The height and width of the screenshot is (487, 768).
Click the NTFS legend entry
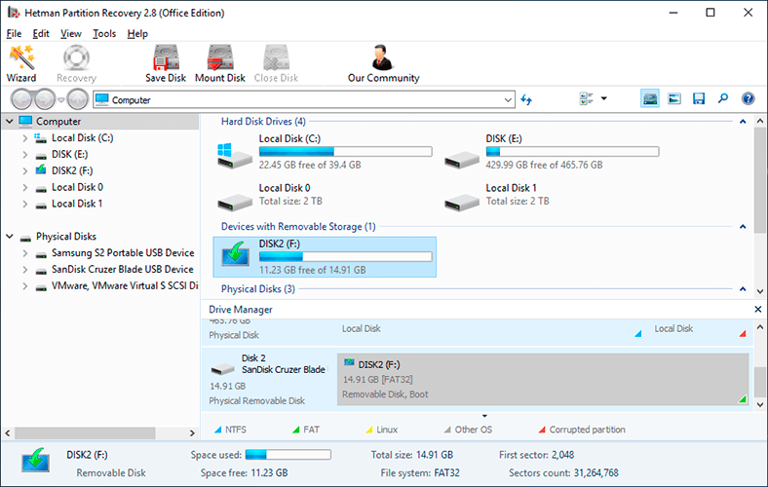click(x=230, y=430)
